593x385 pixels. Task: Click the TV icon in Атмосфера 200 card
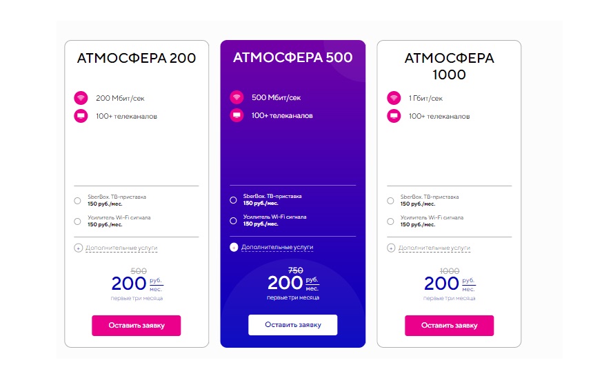point(81,116)
